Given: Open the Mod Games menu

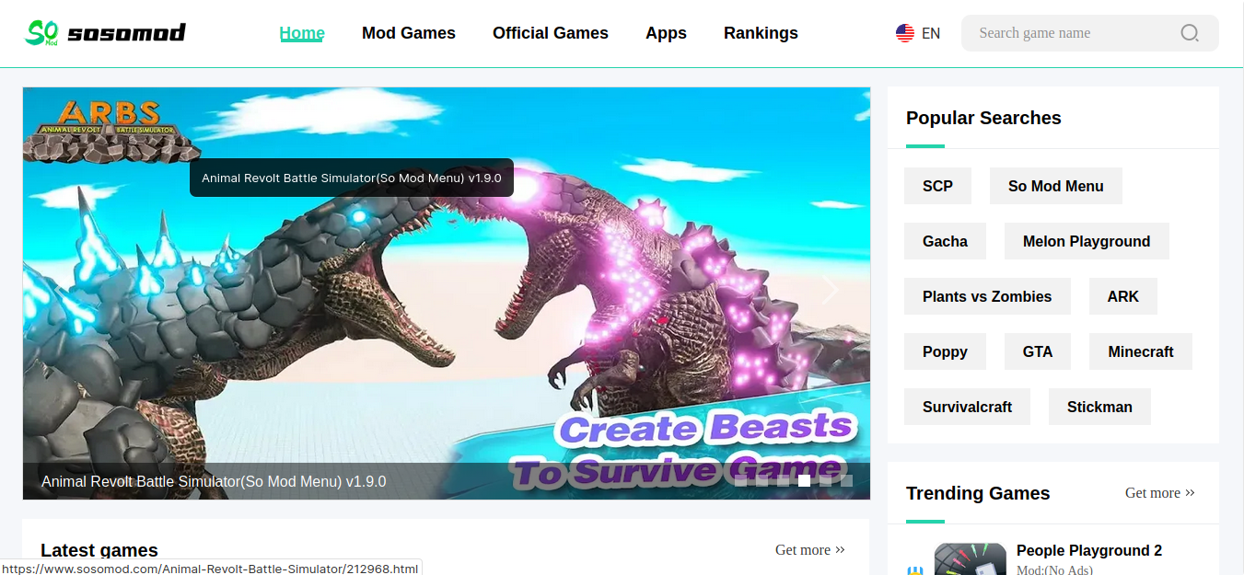Looking at the screenshot, I should point(409,33).
